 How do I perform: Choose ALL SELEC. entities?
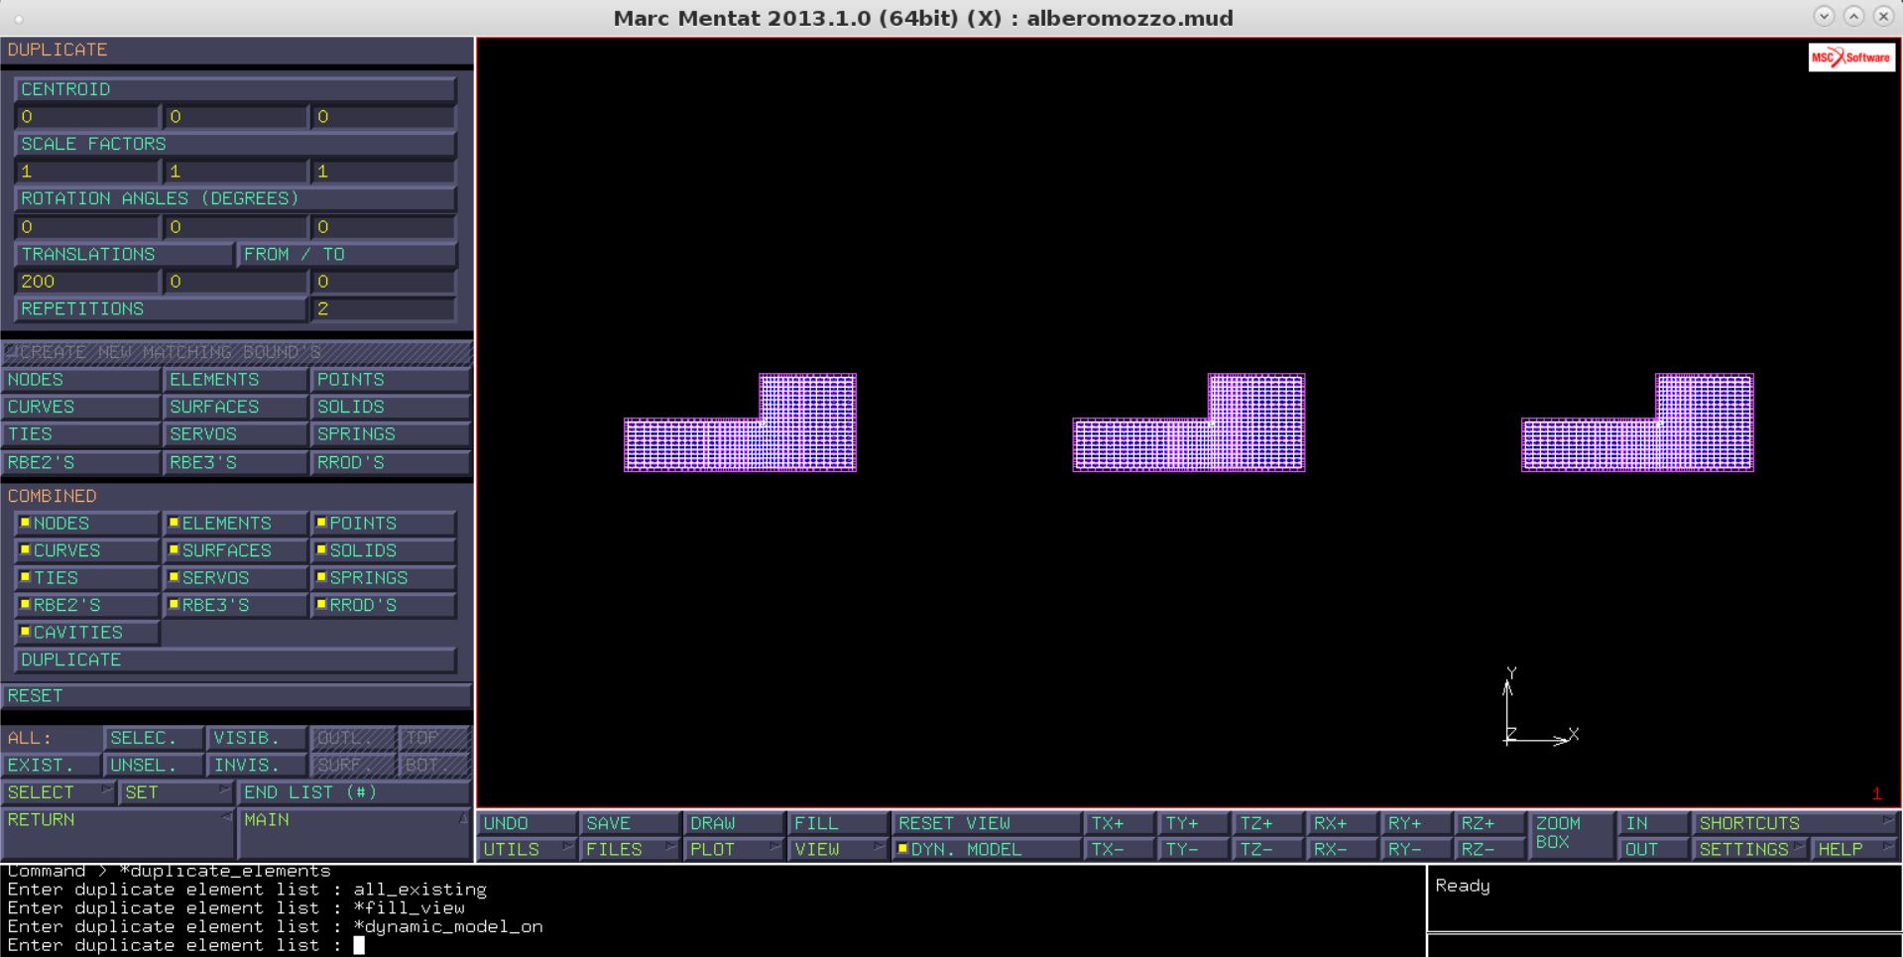[154, 738]
